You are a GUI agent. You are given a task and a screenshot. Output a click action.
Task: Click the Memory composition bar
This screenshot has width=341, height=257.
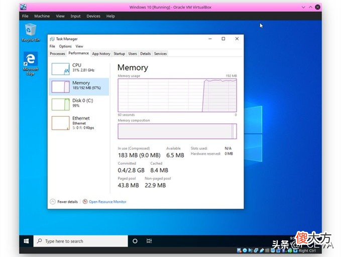click(x=177, y=131)
